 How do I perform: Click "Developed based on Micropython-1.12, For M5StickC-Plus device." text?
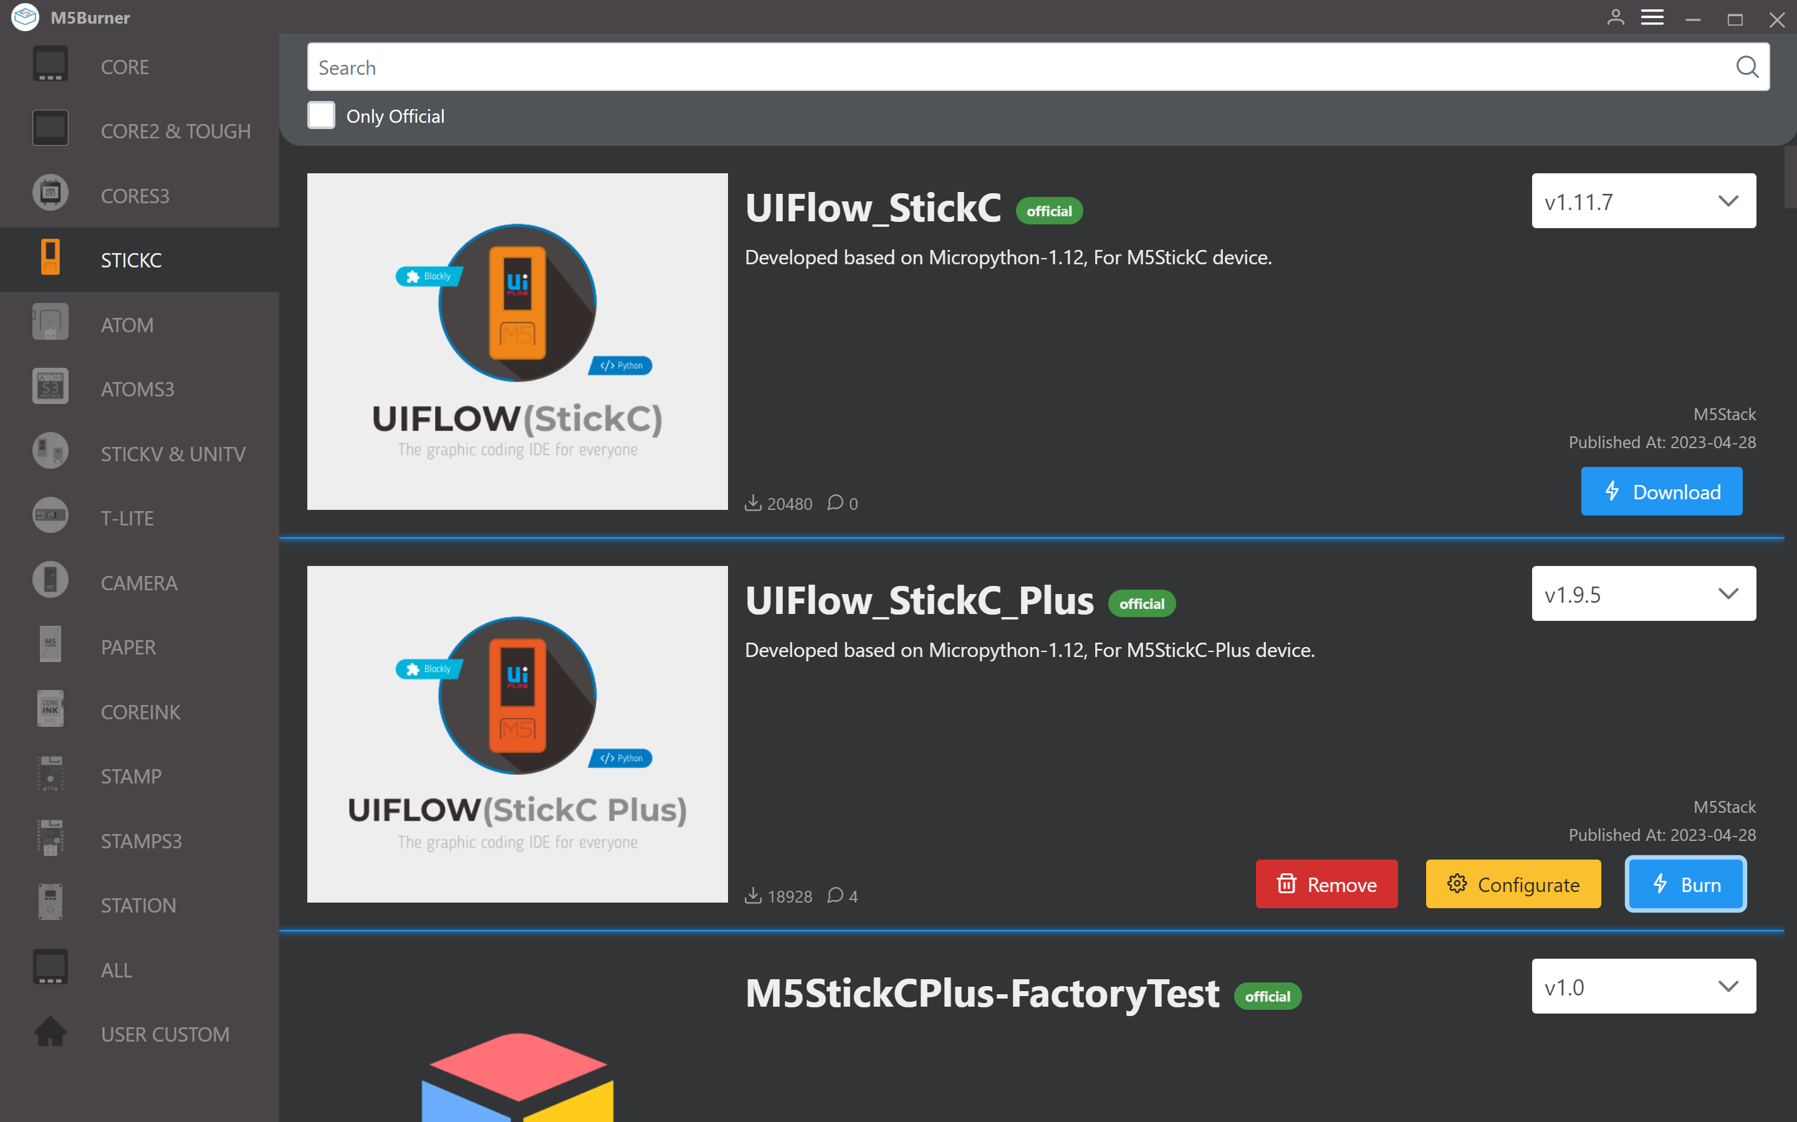[1029, 650]
